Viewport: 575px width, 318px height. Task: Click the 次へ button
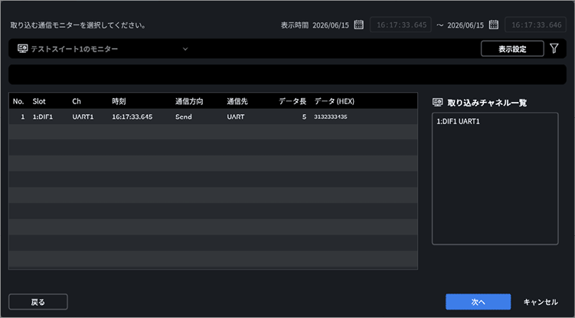[x=479, y=302]
